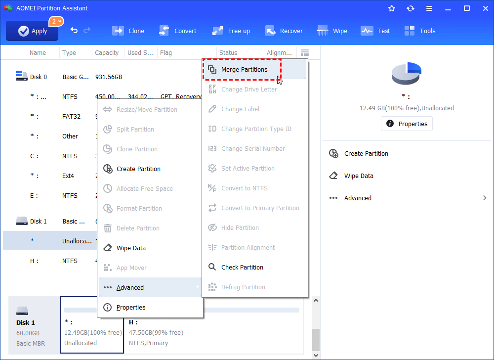Choose Check Partition in the submenu

(254, 267)
